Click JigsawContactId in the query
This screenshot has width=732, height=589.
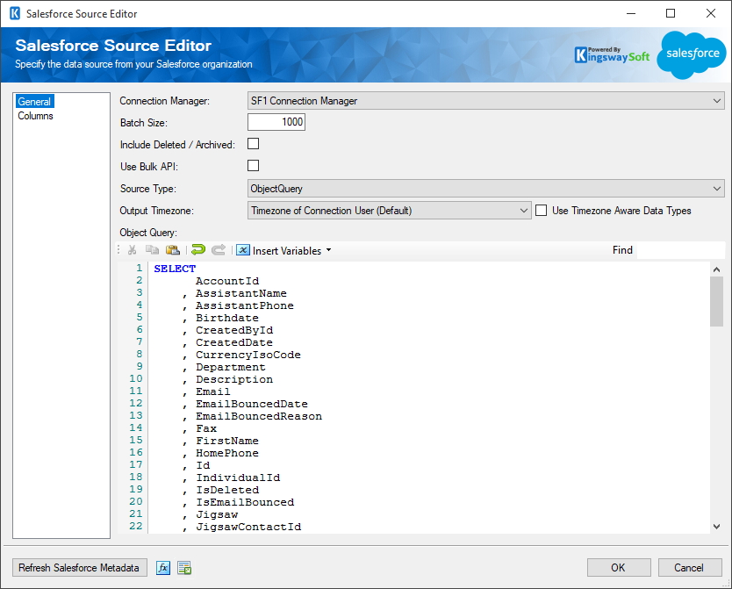(248, 527)
